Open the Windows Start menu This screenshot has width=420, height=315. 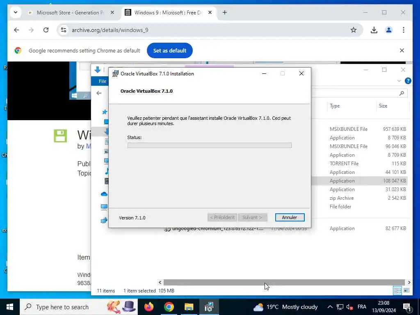point(10,307)
